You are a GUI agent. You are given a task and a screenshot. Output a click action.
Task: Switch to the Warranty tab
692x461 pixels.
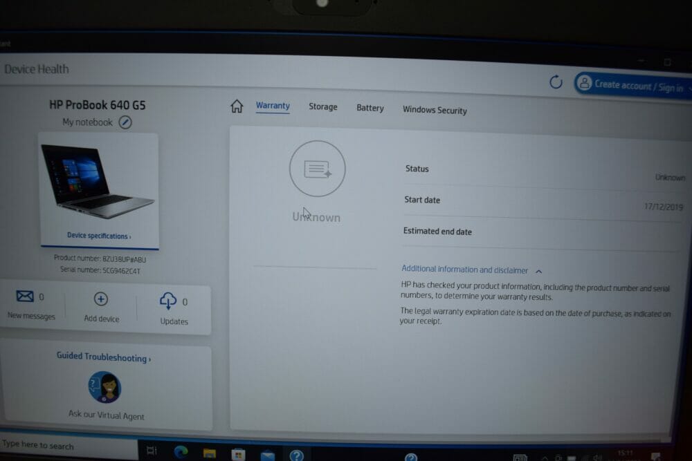(273, 106)
